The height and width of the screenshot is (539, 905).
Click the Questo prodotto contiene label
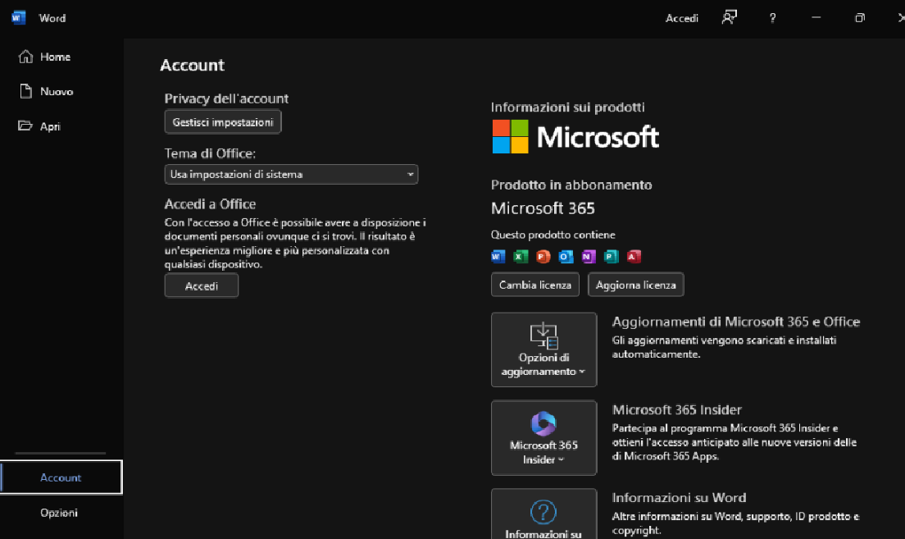(553, 235)
